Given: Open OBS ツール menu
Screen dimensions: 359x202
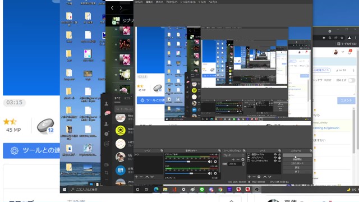Looking at the screenshot, I should pos(202,2).
